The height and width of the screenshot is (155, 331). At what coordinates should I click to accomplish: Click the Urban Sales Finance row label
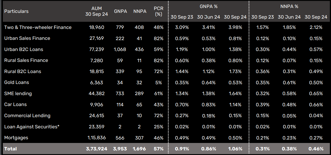pyautogui.click(x=27, y=38)
